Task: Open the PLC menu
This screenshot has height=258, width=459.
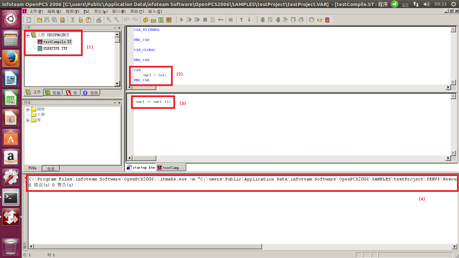Action: point(87,11)
